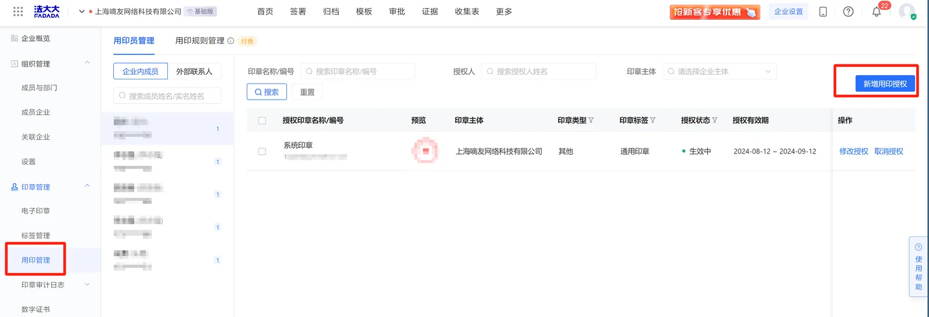Open 归档 in top menu
The width and height of the screenshot is (929, 317).
coord(331,12)
